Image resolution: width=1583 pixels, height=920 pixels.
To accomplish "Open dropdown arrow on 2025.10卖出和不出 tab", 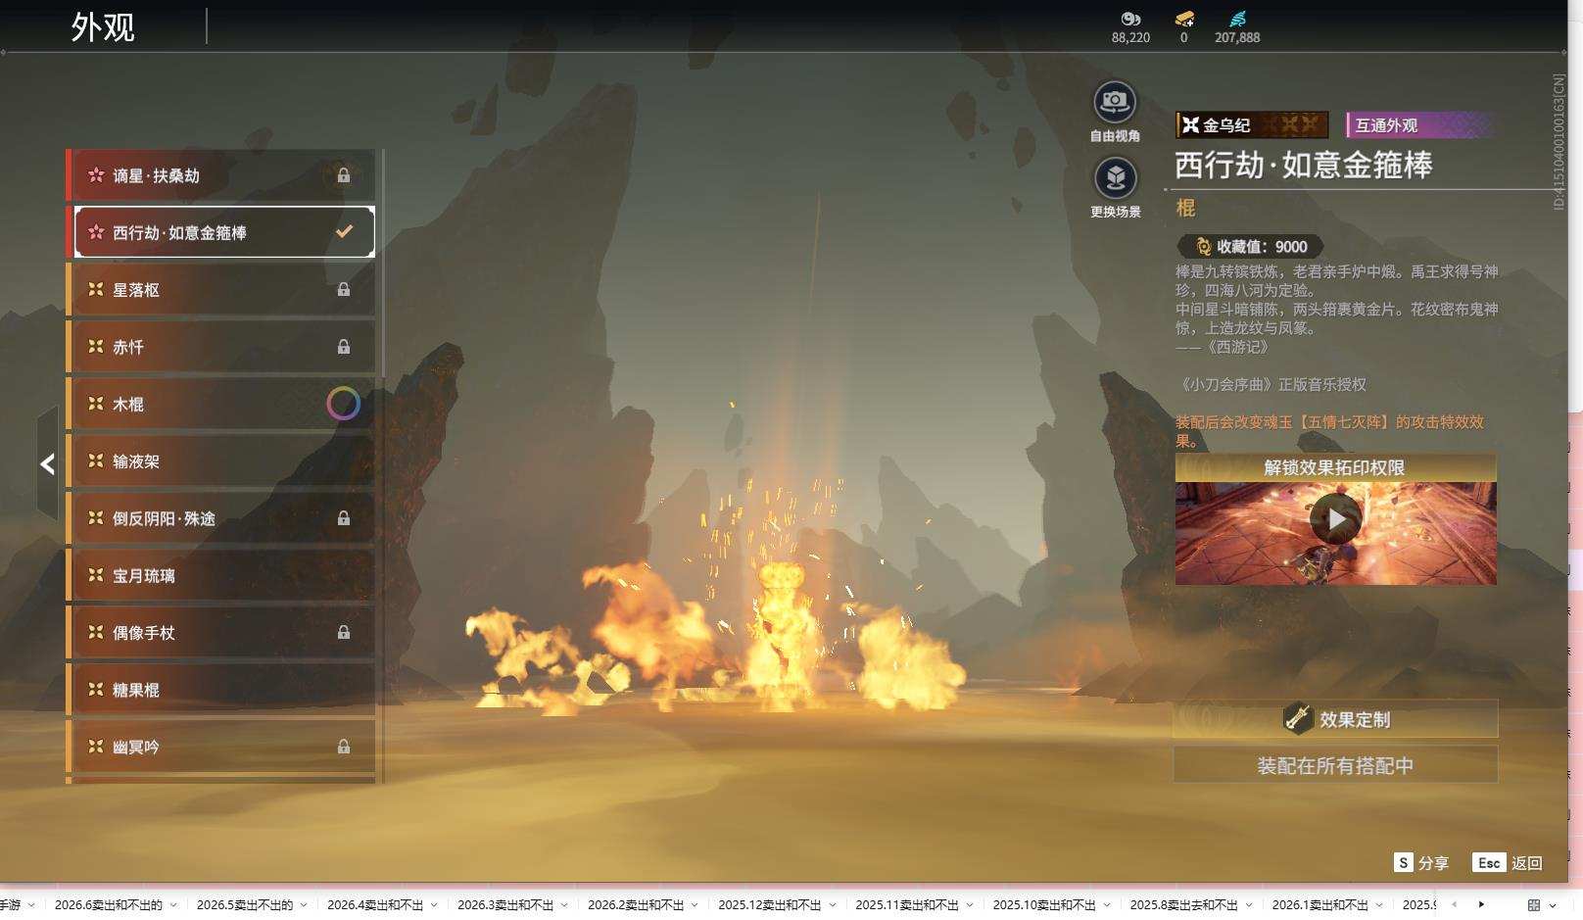I will (1107, 905).
